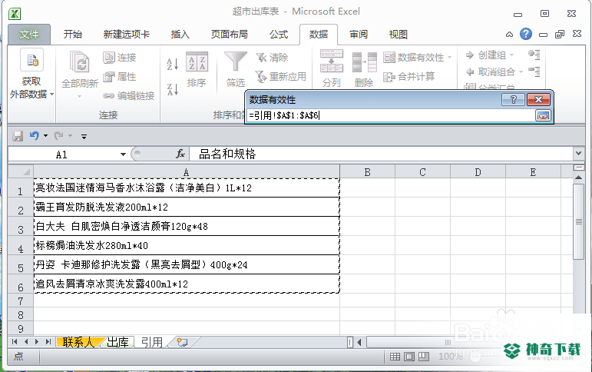Image resolution: width=592 pixels, height=372 pixels.
Task: Switch to 新建选项卡 ribbon tab
Action: point(127,35)
